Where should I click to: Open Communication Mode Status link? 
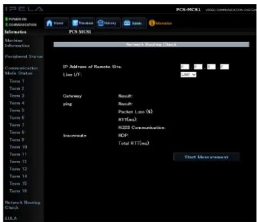point(21,71)
